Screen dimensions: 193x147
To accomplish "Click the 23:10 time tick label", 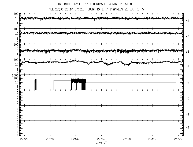I will (x=152, y=139).
